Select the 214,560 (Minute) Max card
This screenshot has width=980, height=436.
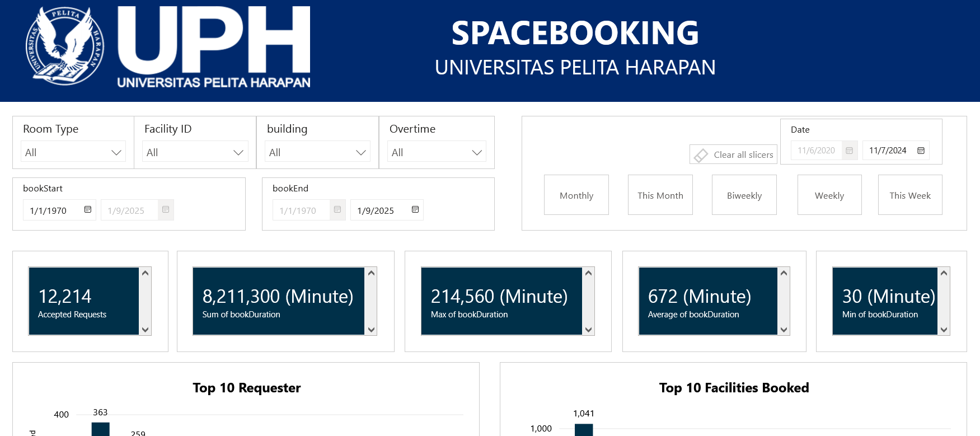point(501,301)
